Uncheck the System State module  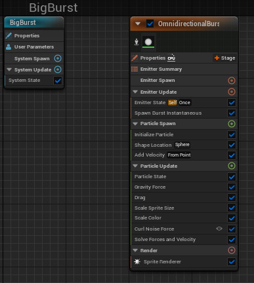click(x=58, y=81)
